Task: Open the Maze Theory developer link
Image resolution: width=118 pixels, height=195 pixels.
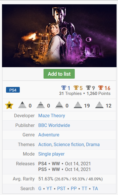Action: [52, 116]
